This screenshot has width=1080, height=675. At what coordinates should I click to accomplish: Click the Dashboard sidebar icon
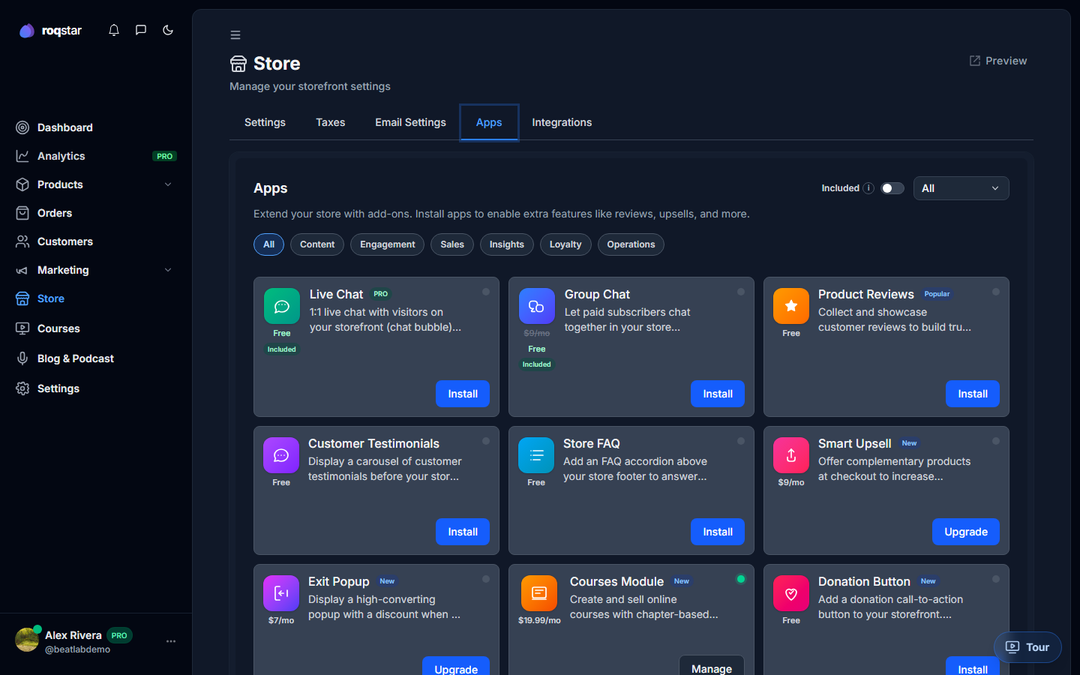pyautogui.click(x=22, y=127)
